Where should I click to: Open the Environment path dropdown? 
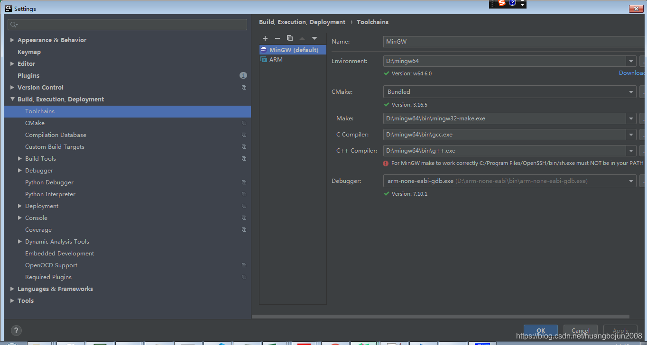631,61
